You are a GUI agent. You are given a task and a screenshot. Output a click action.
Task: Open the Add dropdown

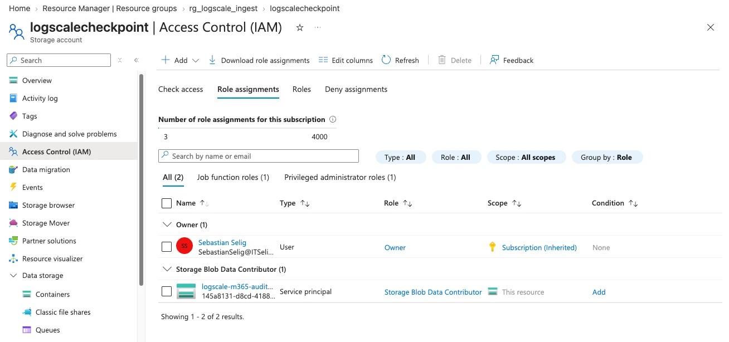point(180,60)
